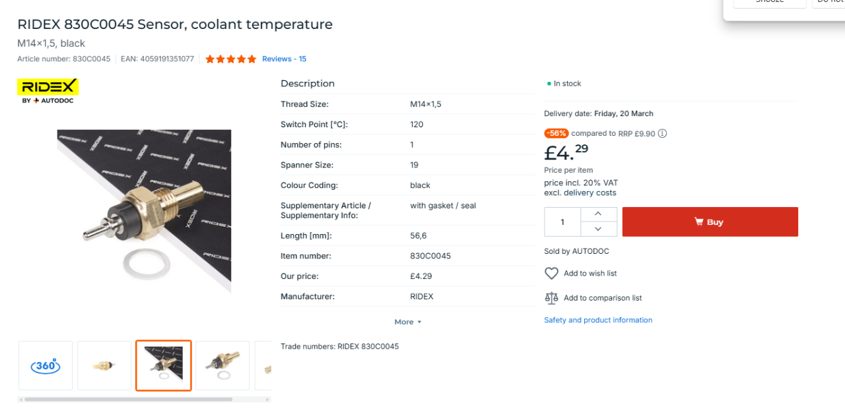
Task: Decrease quantity with the down arrow
Action: click(x=598, y=229)
